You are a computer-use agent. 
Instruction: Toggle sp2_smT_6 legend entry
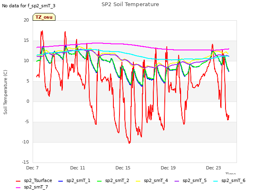point(229,180)
